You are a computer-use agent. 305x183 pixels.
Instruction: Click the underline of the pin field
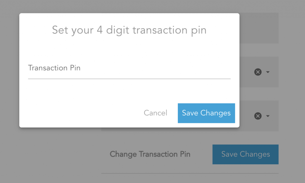129,79
